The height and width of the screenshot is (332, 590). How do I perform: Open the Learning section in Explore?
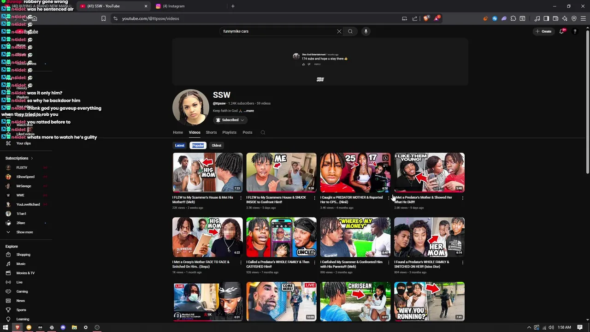click(x=23, y=319)
